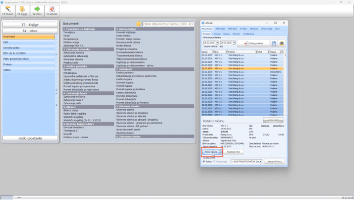Image resolution: width=354 pixels, height=200 pixels.
Task: Expand the Elektronički račun type combo box
Action: (x=261, y=162)
